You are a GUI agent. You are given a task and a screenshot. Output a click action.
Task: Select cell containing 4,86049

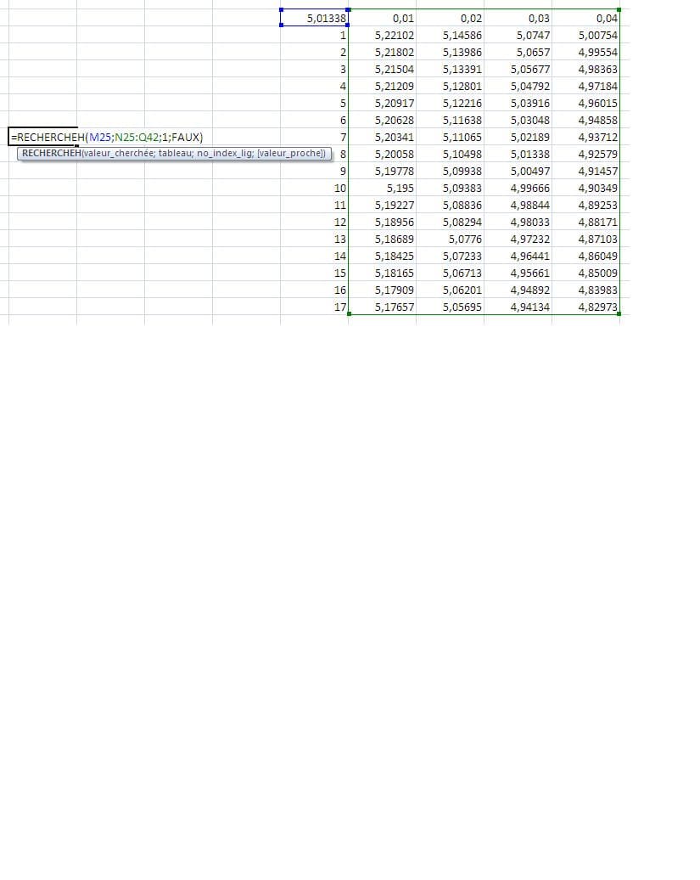point(585,256)
